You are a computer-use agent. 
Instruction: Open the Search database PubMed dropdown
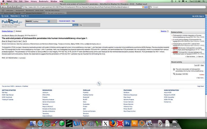(x=41, y=21)
